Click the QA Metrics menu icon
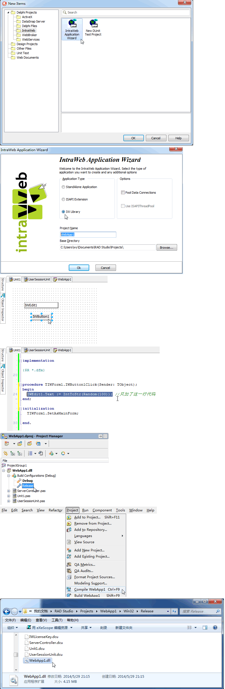225x689 pixels. pos(69,565)
